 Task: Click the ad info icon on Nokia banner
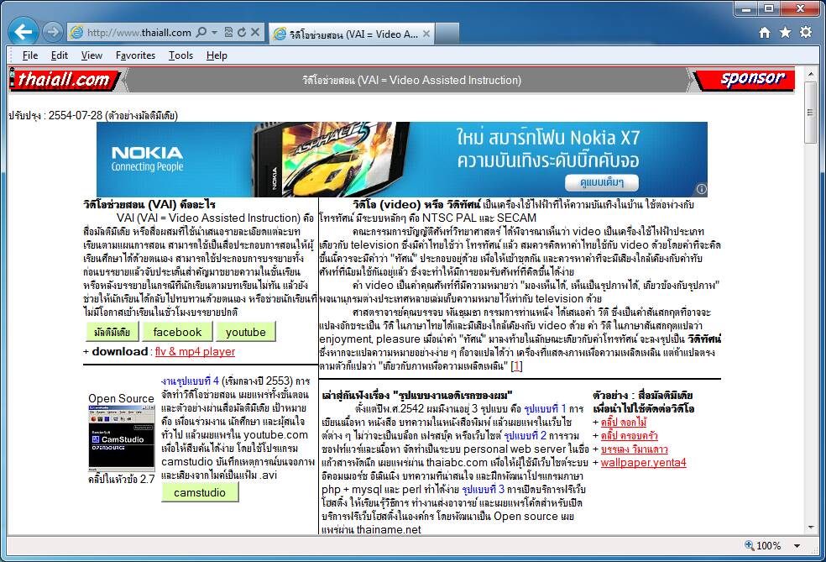coord(702,189)
